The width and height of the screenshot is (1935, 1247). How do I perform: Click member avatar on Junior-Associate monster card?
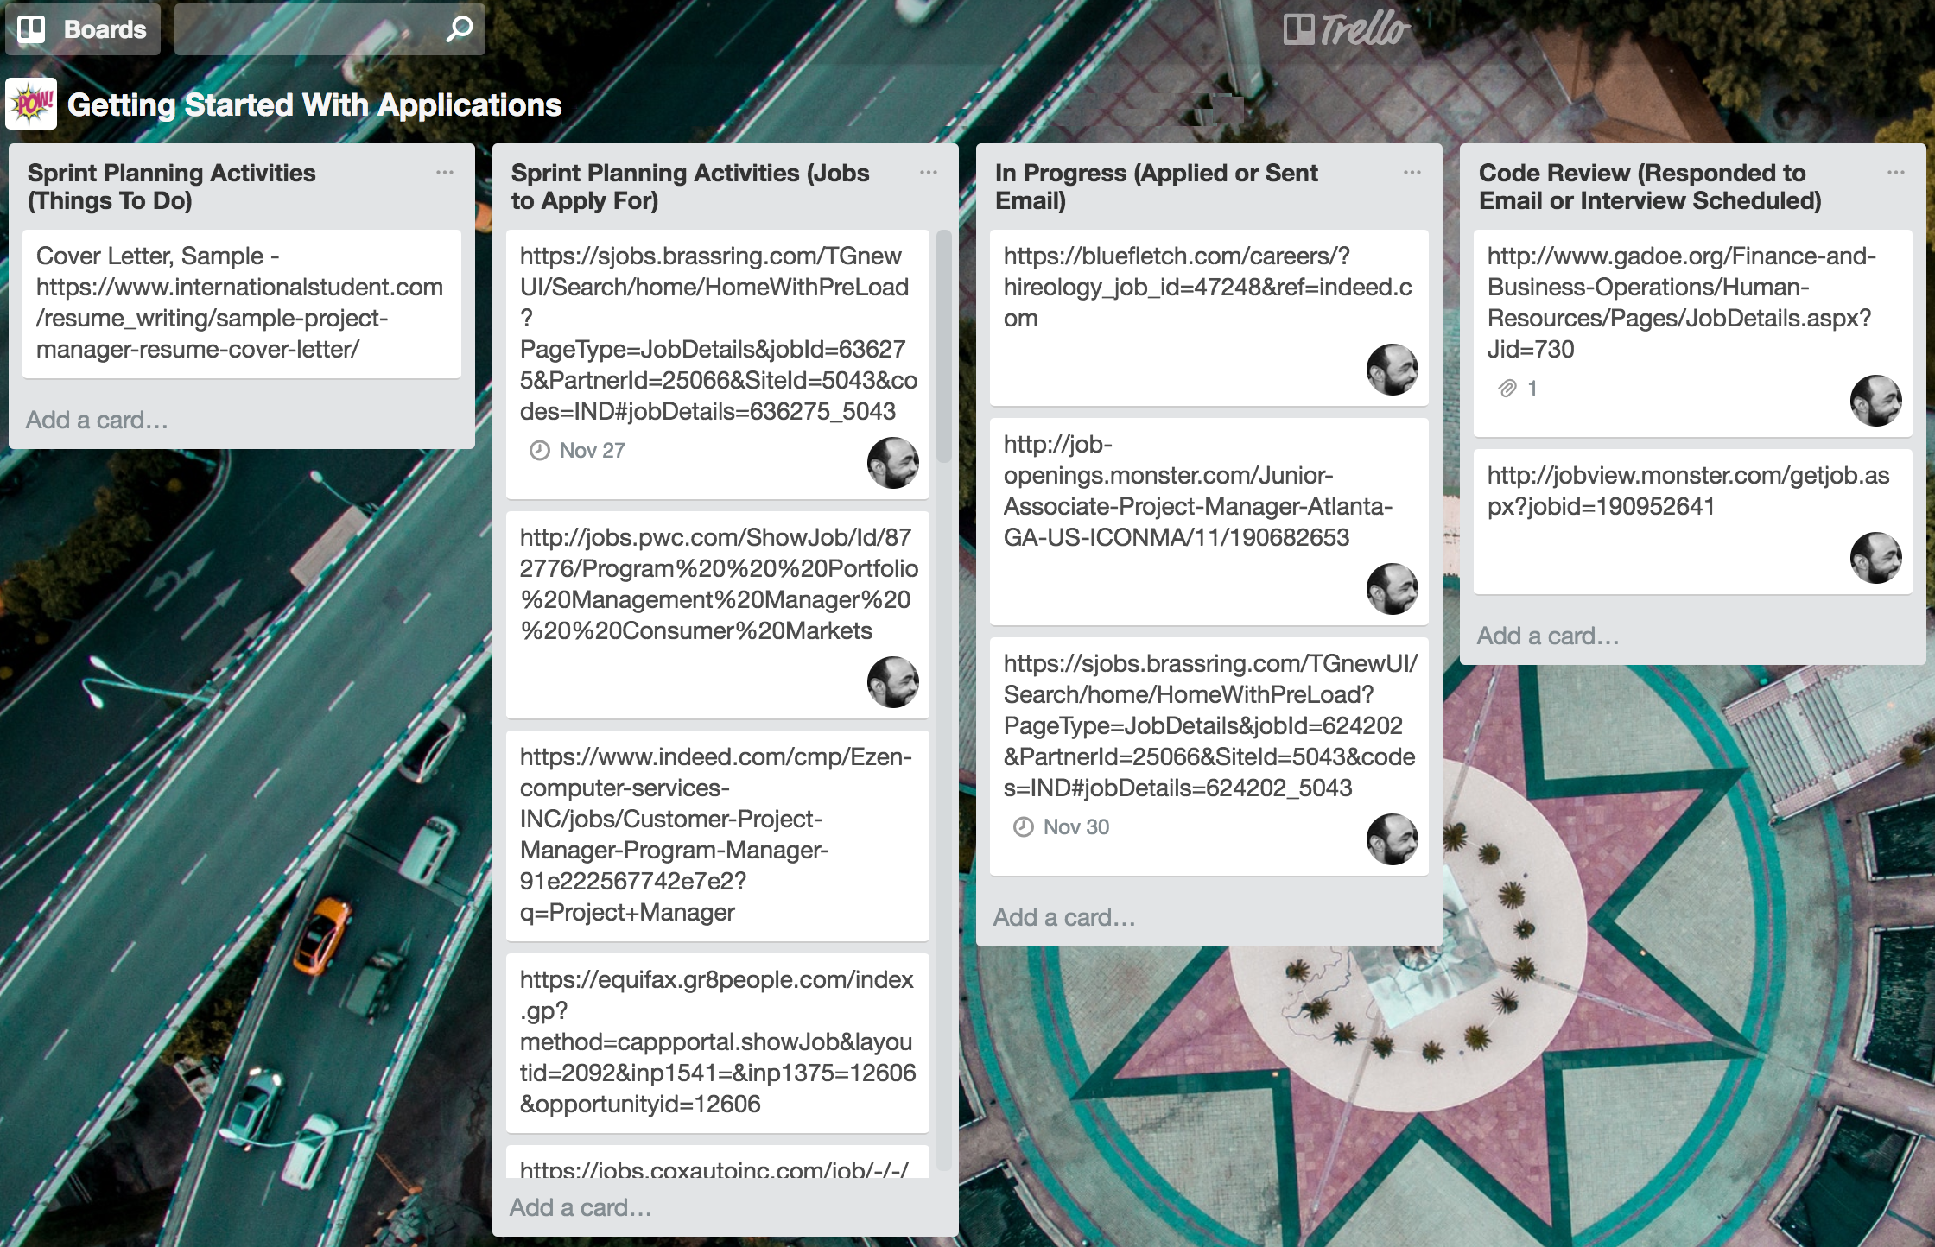click(1393, 589)
